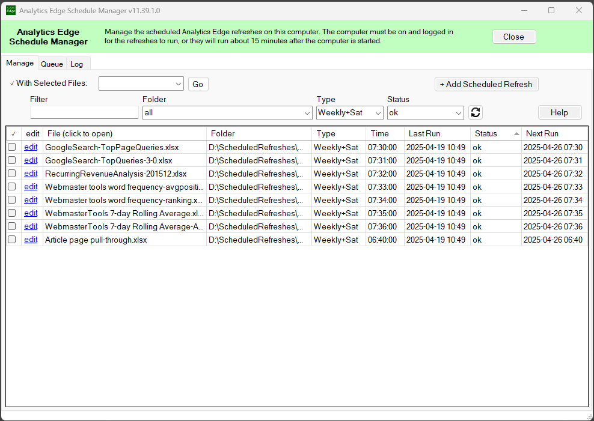Check the box for the word frequency-ranking row
The image size is (594, 421).
pyautogui.click(x=12, y=200)
